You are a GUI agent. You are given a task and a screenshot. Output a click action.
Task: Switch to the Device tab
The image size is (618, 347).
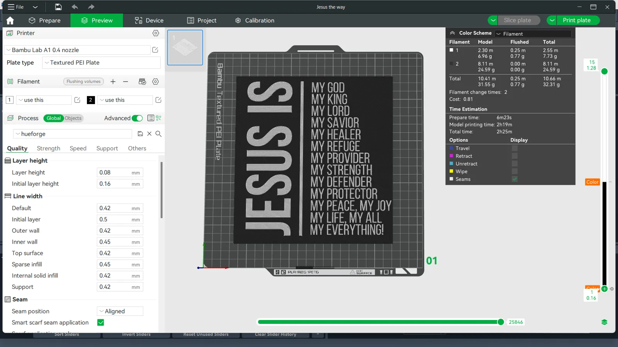149,20
